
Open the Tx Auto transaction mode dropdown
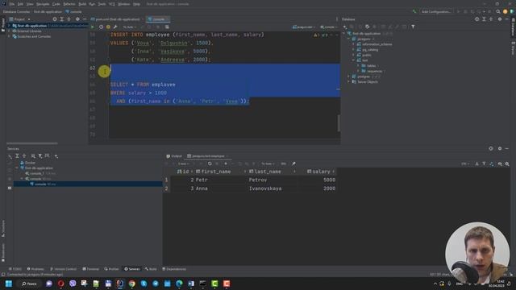point(129,27)
